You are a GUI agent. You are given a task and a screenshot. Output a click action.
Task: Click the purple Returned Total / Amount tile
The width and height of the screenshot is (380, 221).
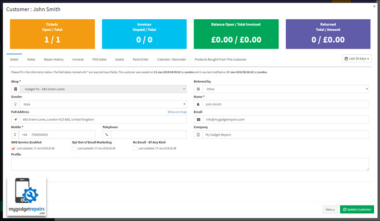pyautogui.click(x=328, y=34)
